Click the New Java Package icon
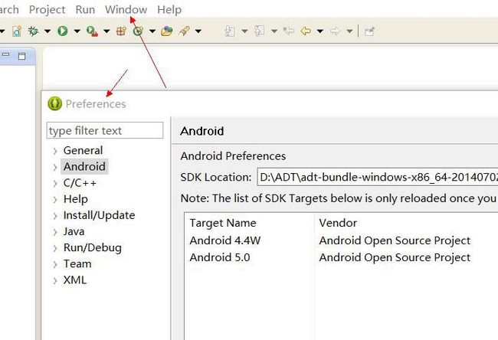Viewport: 498px width, 340px height. [121, 31]
